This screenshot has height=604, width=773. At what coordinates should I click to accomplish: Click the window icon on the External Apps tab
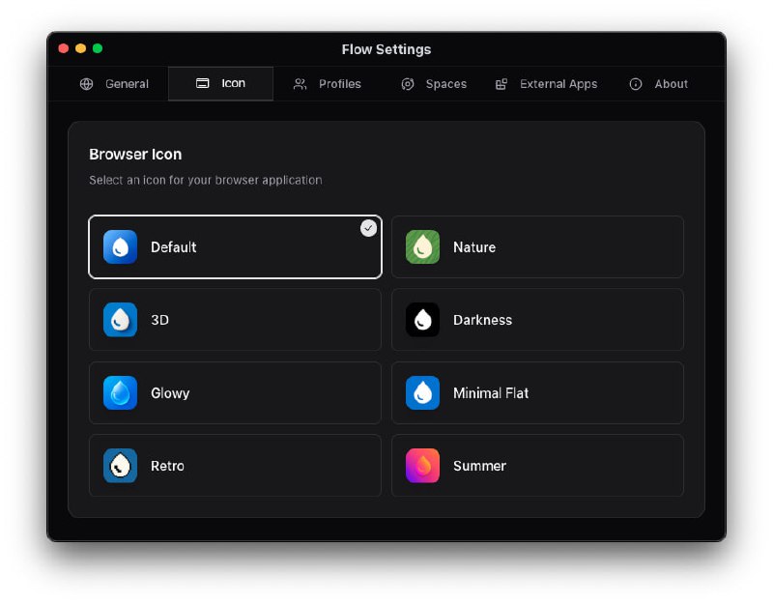coord(501,84)
